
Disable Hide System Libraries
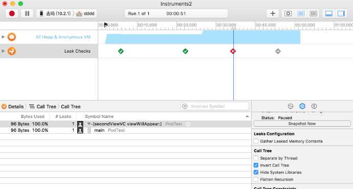pos(256,172)
